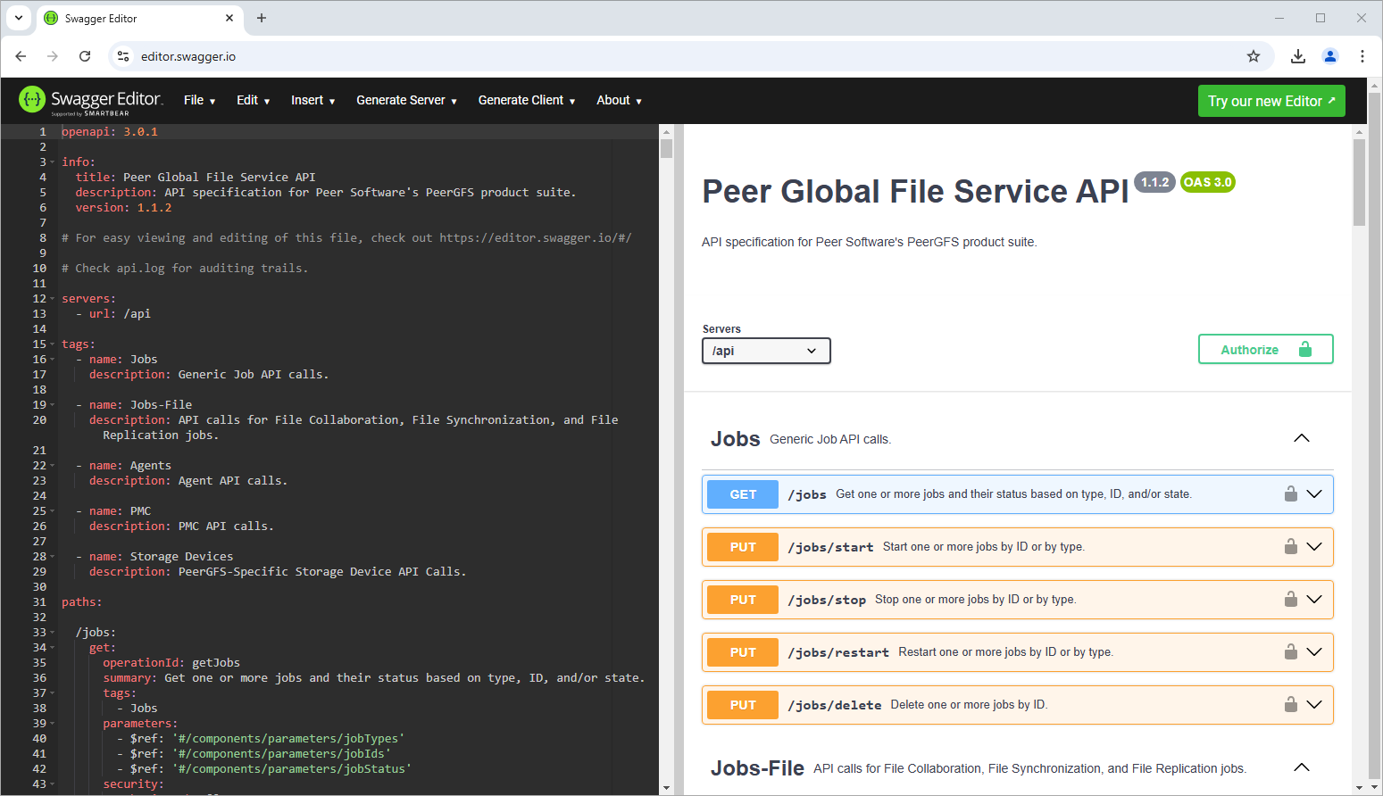
Task: Fold the info block at line 3
Action: click(53, 162)
